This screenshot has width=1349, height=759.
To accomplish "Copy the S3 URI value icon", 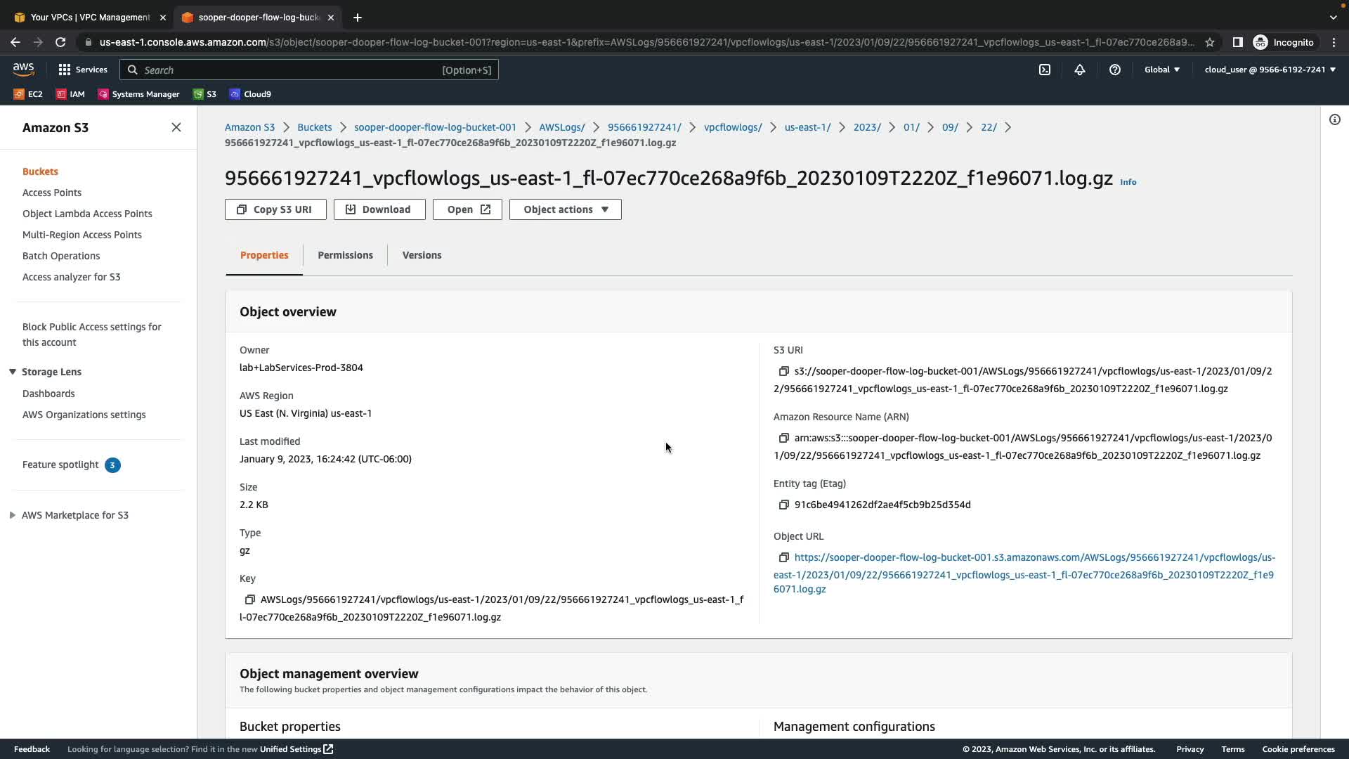I will coord(783,371).
